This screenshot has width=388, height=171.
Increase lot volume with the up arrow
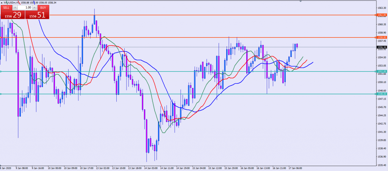[x=35, y=7]
